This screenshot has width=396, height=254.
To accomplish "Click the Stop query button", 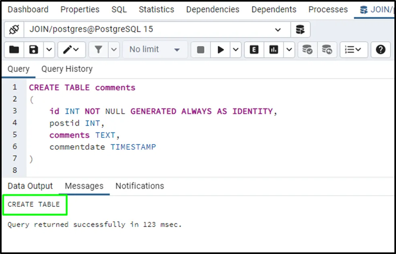I will tap(201, 50).
